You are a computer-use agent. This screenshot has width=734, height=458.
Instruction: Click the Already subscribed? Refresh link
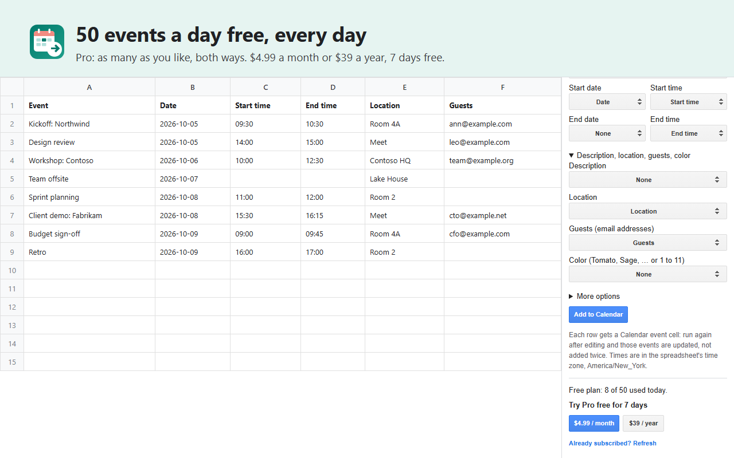coord(612,443)
